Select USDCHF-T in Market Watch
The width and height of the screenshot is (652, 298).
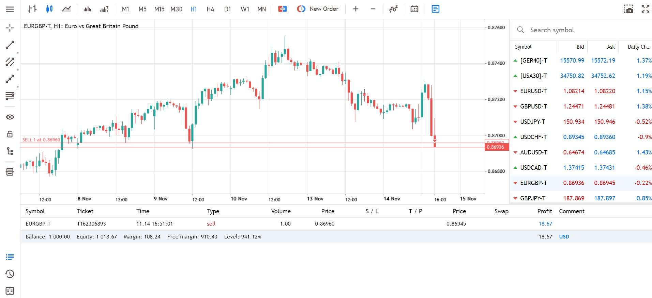tap(533, 137)
